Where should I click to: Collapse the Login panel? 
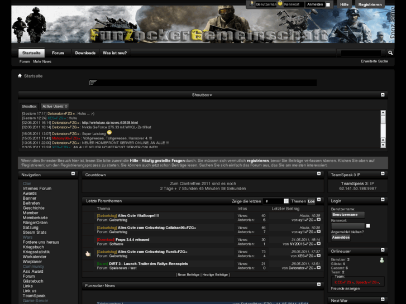[383, 200]
